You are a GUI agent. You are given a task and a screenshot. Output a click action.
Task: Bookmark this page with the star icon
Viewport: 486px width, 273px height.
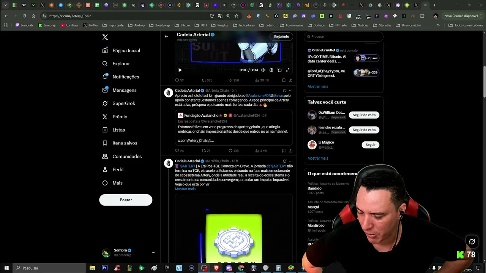click(x=236, y=16)
